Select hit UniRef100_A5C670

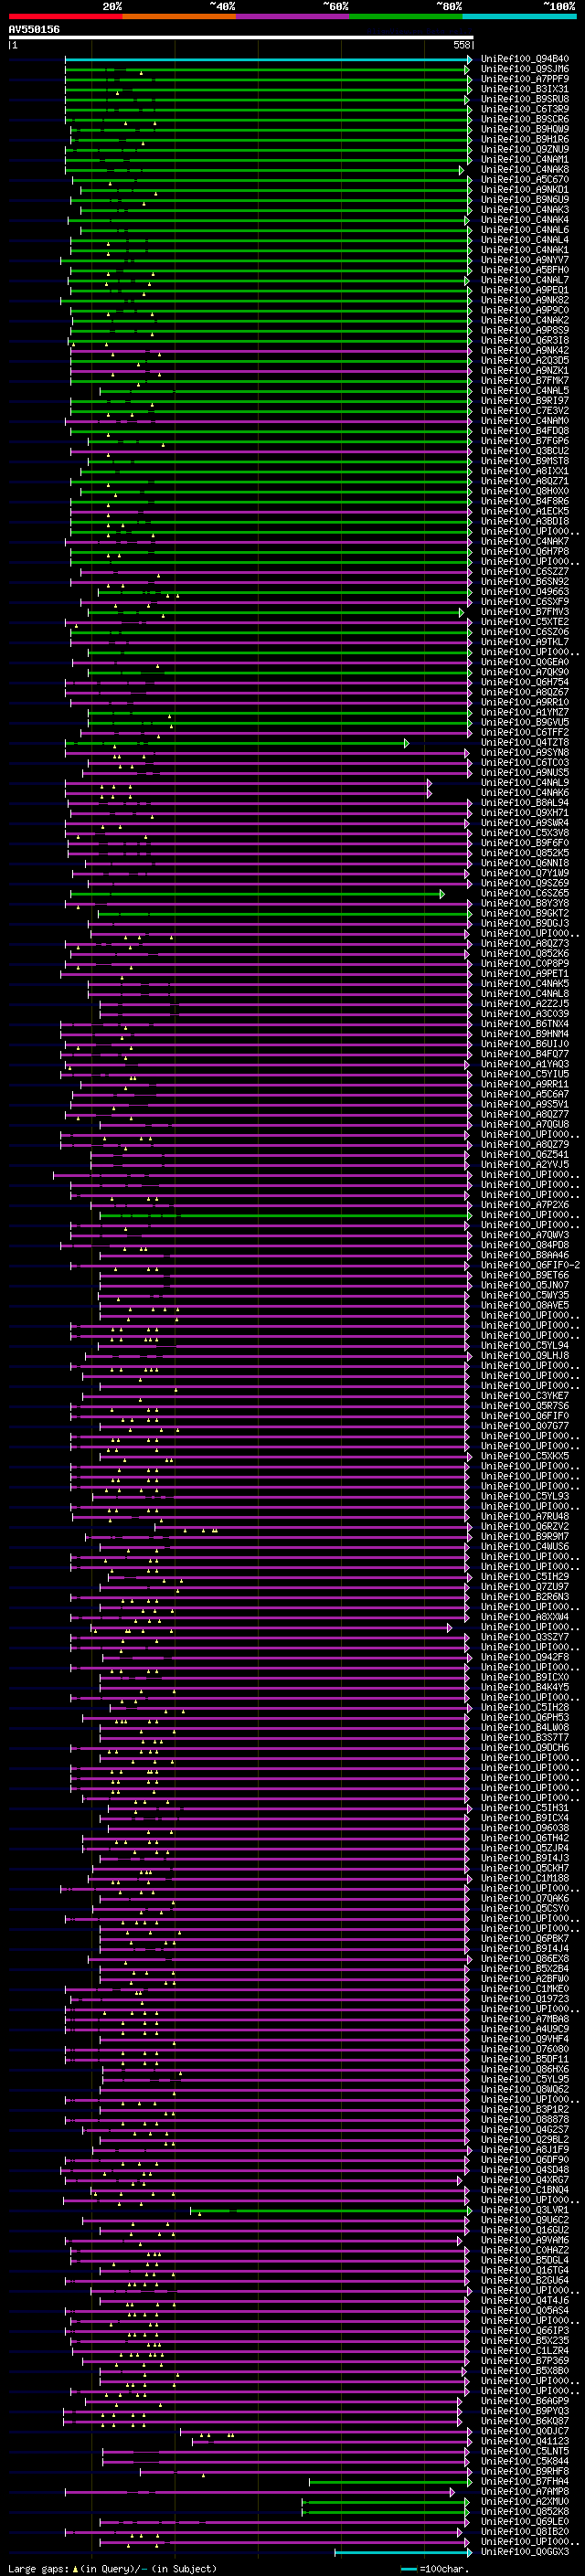(x=525, y=180)
